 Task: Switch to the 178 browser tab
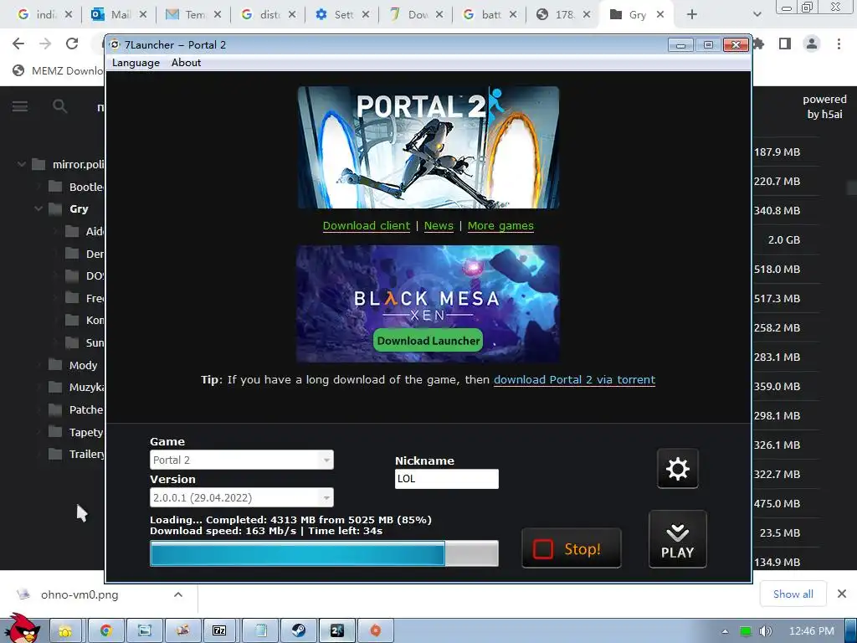pyautogui.click(x=563, y=15)
